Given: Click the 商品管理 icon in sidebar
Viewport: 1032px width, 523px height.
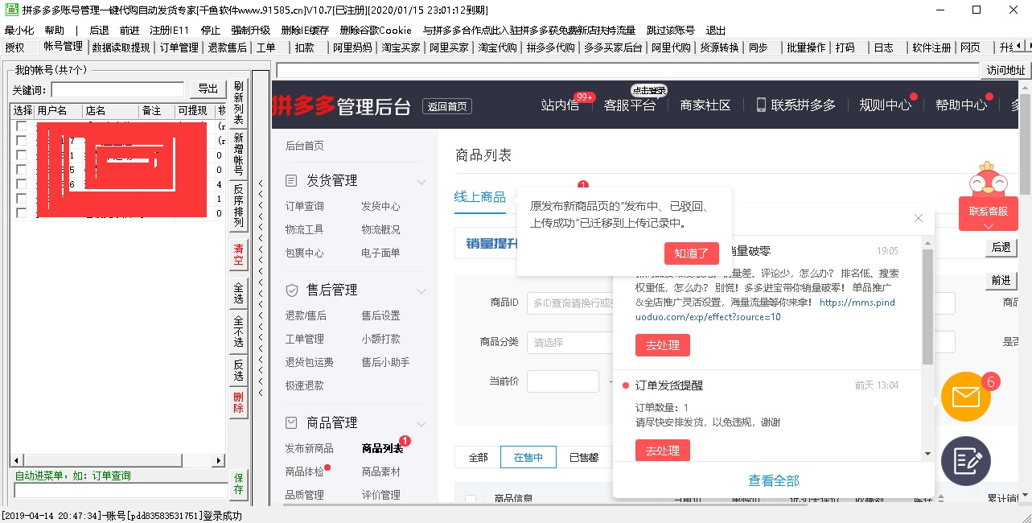Looking at the screenshot, I should [x=292, y=422].
